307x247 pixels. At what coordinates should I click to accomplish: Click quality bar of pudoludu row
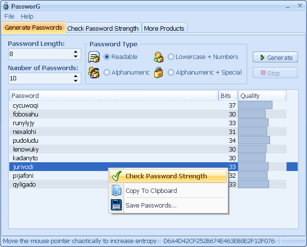pyautogui.click(x=254, y=140)
